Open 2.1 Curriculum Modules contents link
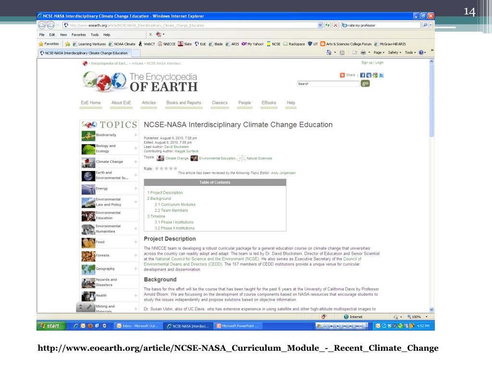 click(x=175, y=205)
